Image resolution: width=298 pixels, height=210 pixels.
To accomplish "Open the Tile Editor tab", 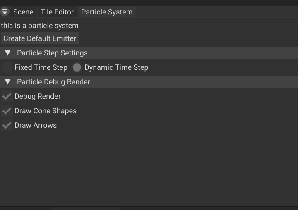I will pos(57,12).
